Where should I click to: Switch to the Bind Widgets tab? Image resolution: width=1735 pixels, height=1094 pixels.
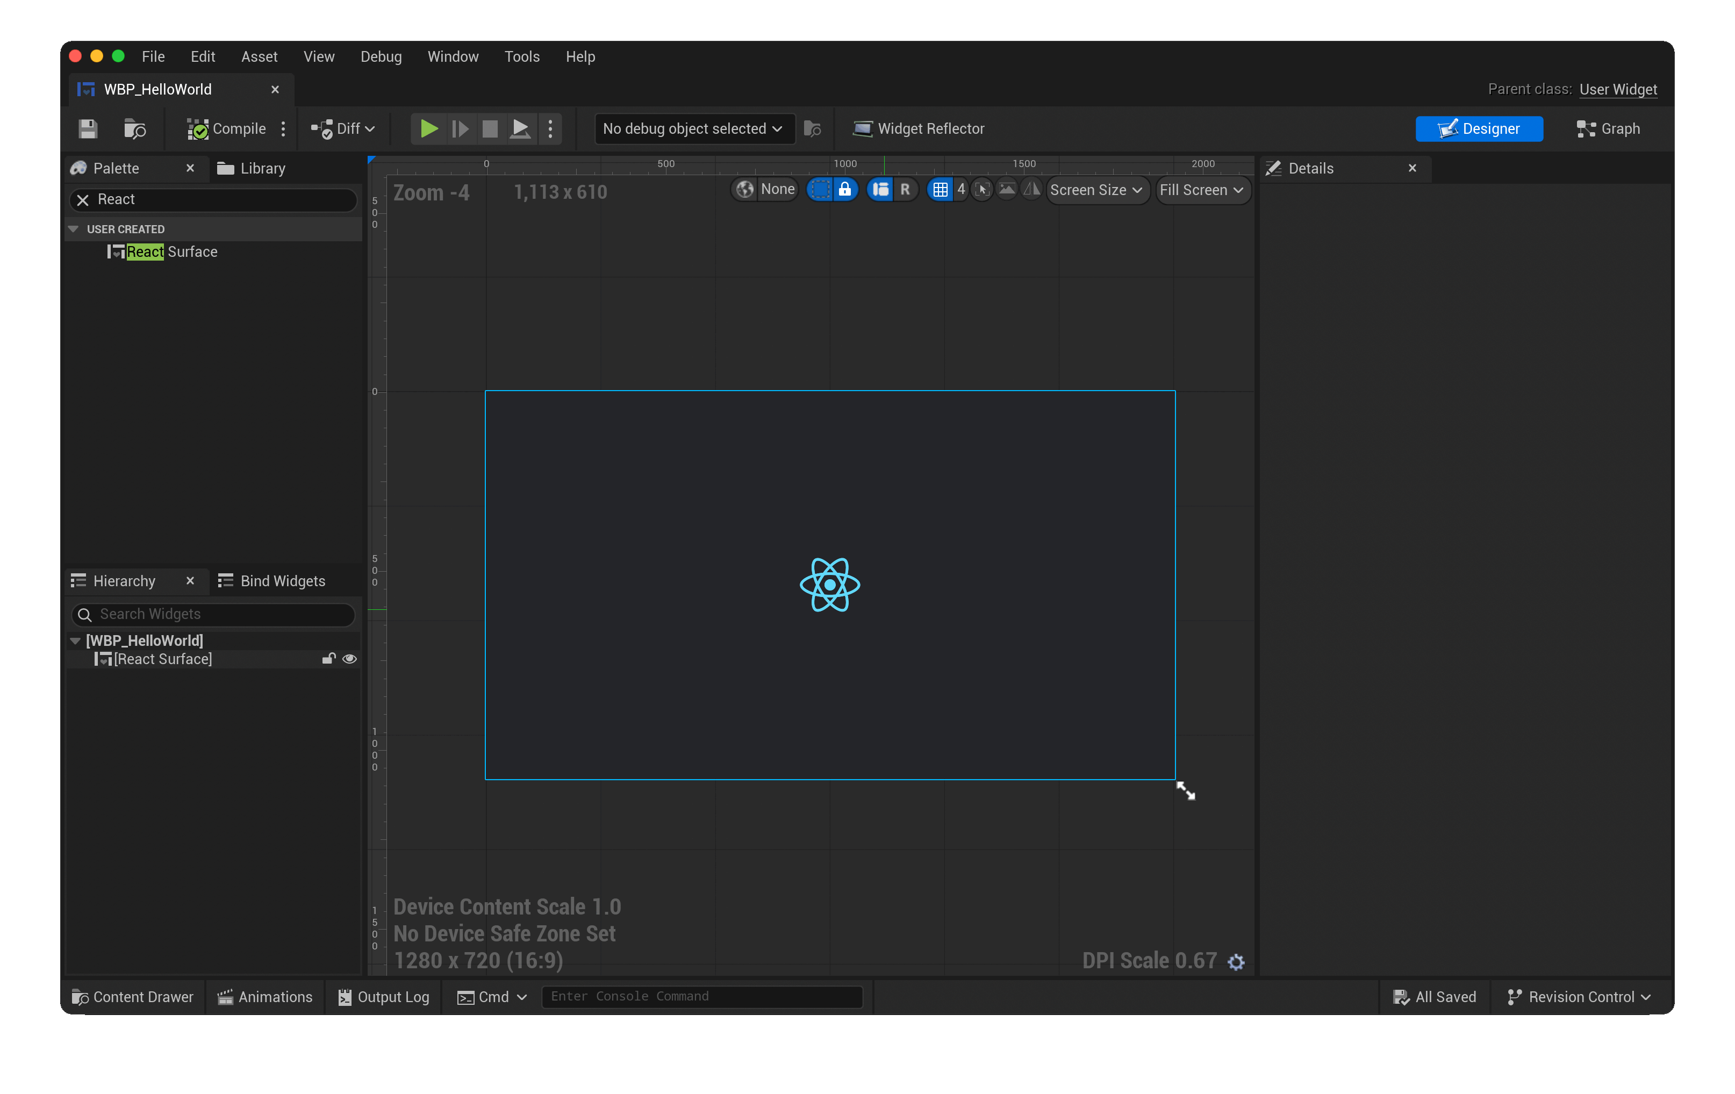coord(271,580)
